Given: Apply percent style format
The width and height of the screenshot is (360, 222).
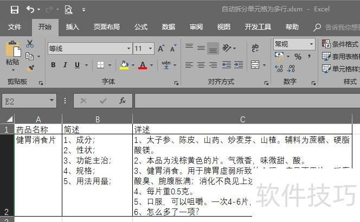Looking at the screenshot, I should pyautogui.click(x=298, y=56).
